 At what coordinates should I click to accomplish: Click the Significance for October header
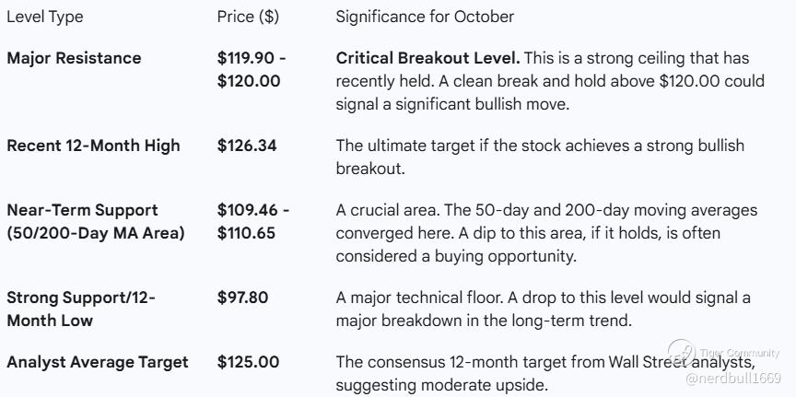[425, 18]
